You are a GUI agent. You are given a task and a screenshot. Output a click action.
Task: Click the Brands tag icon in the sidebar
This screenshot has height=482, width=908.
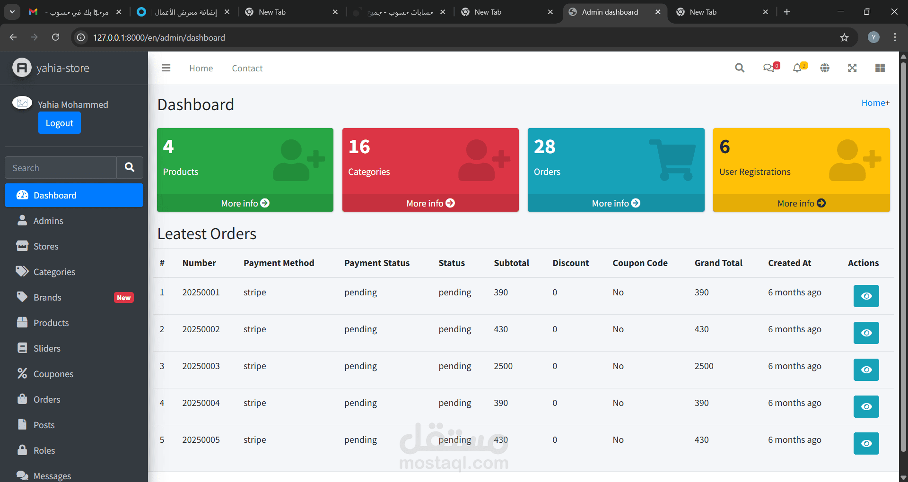coord(22,297)
